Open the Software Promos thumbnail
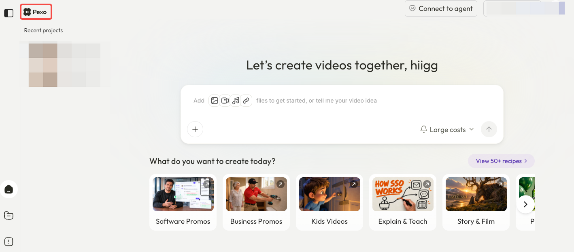The height and width of the screenshot is (252, 574). [x=183, y=194]
